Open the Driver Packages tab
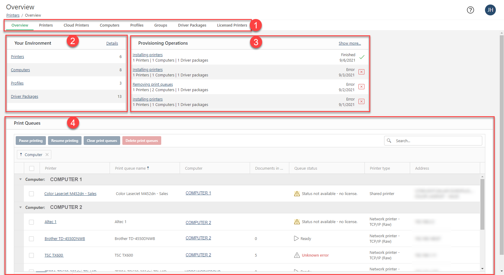504x275 pixels. [x=192, y=25]
